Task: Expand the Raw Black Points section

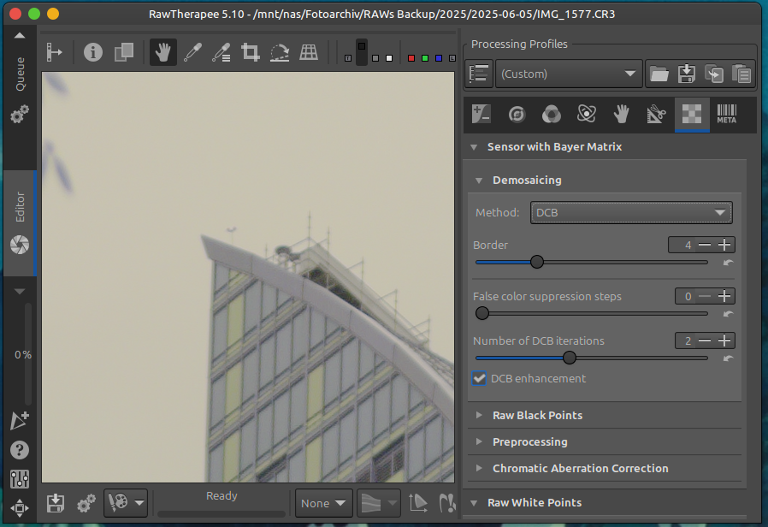Action: point(479,415)
